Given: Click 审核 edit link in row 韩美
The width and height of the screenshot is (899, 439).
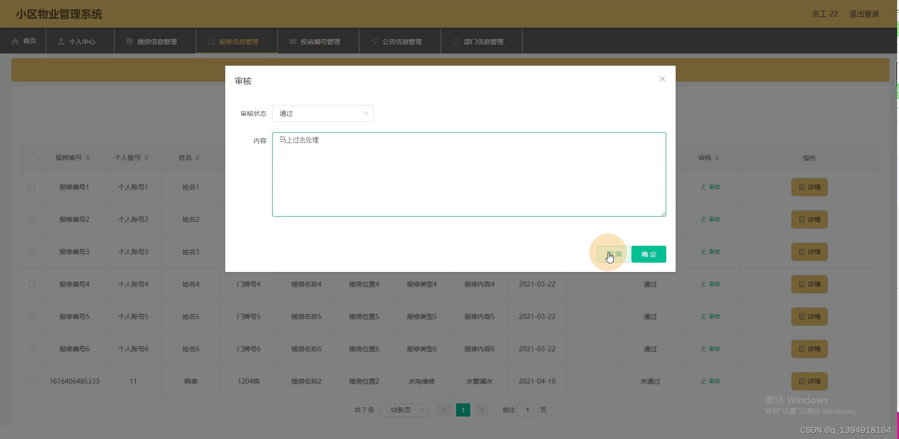Looking at the screenshot, I should 710,381.
